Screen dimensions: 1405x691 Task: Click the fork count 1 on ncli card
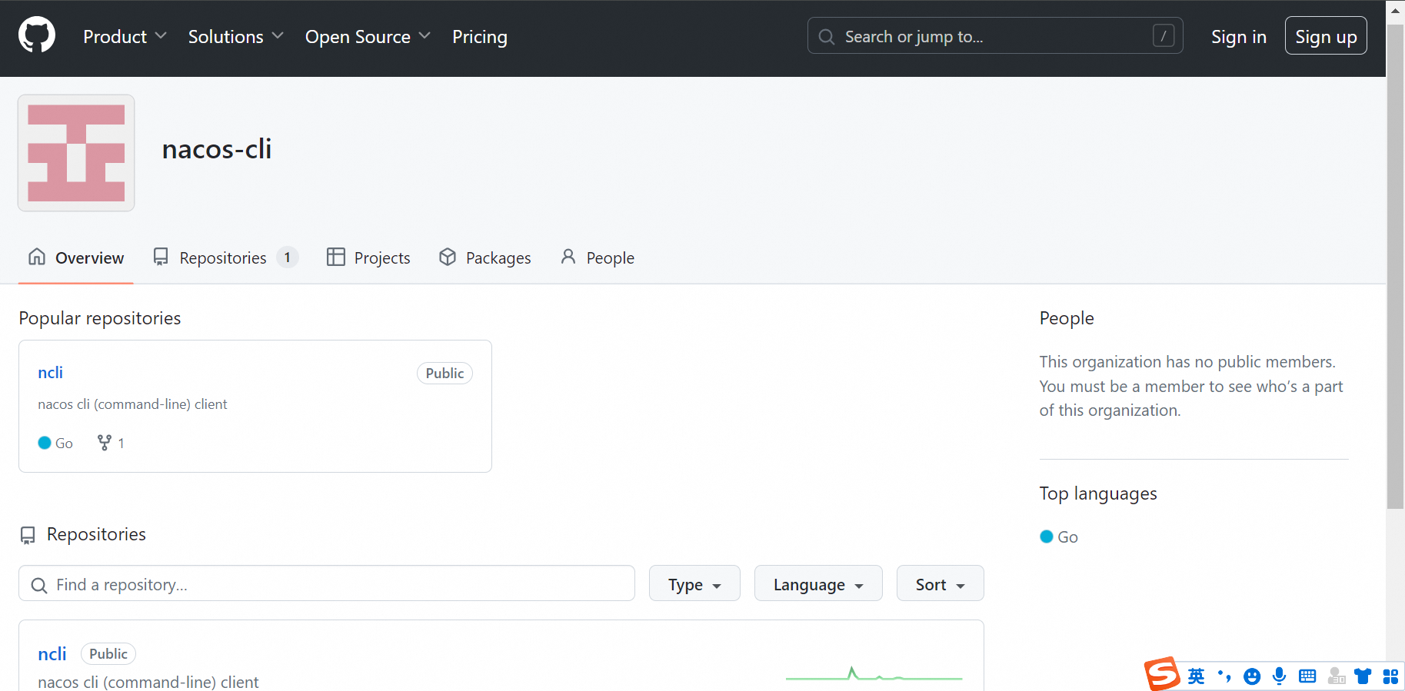pos(121,444)
